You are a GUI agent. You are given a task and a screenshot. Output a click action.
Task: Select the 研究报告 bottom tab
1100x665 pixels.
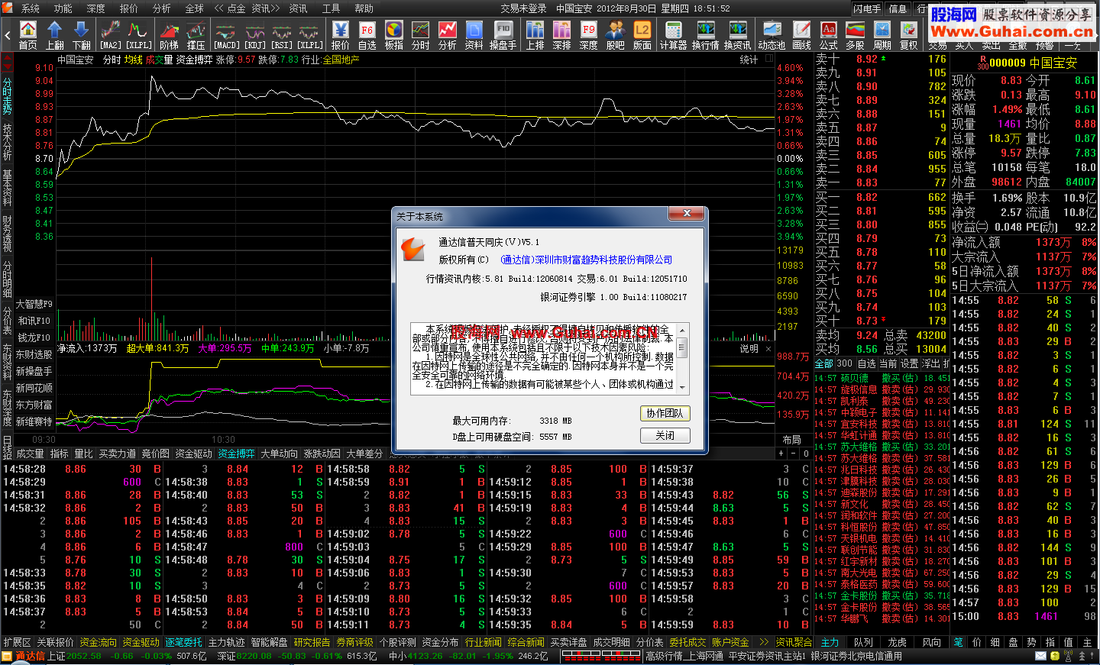point(312,642)
